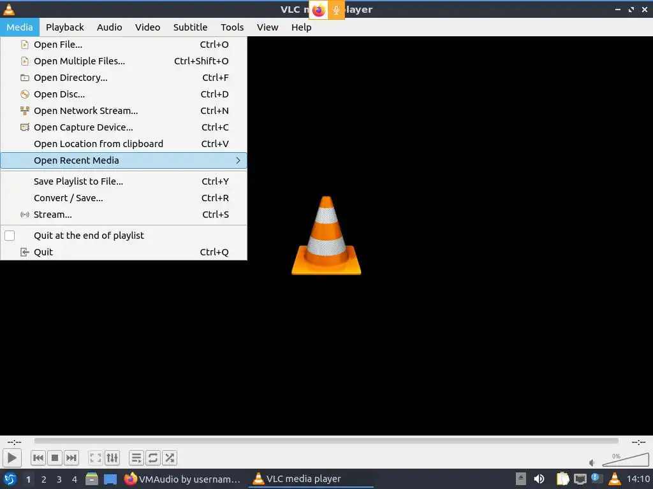The height and width of the screenshot is (489, 653).
Task: Choose Stream... menu entry
Action: tap(124, 215)
